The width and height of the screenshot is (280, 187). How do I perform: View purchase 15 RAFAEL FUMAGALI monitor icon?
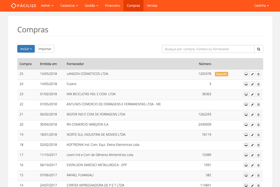pyautogui.click(x=246, y=175)
